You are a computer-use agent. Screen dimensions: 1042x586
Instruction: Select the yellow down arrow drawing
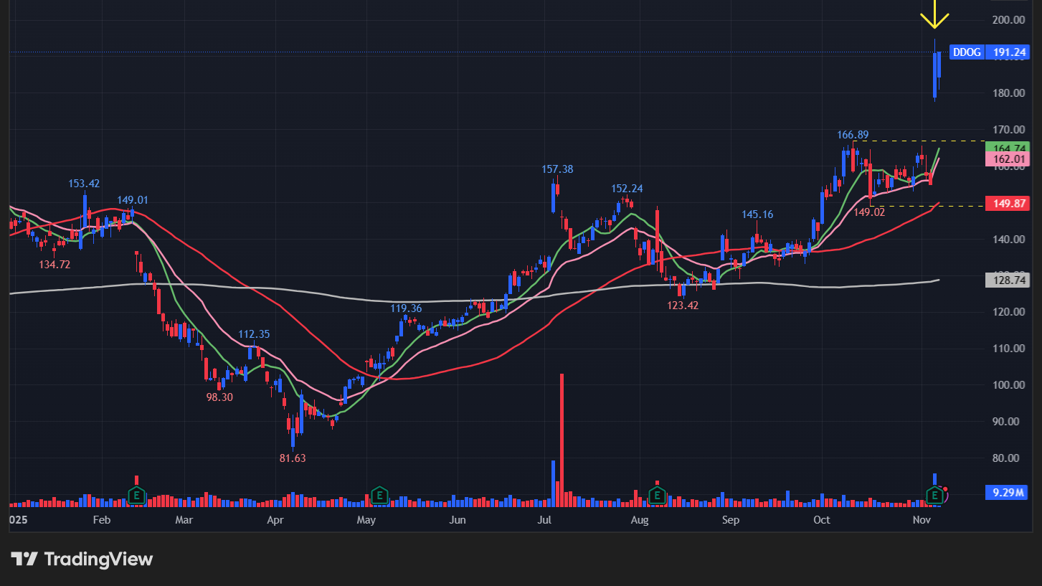point(934,16)
